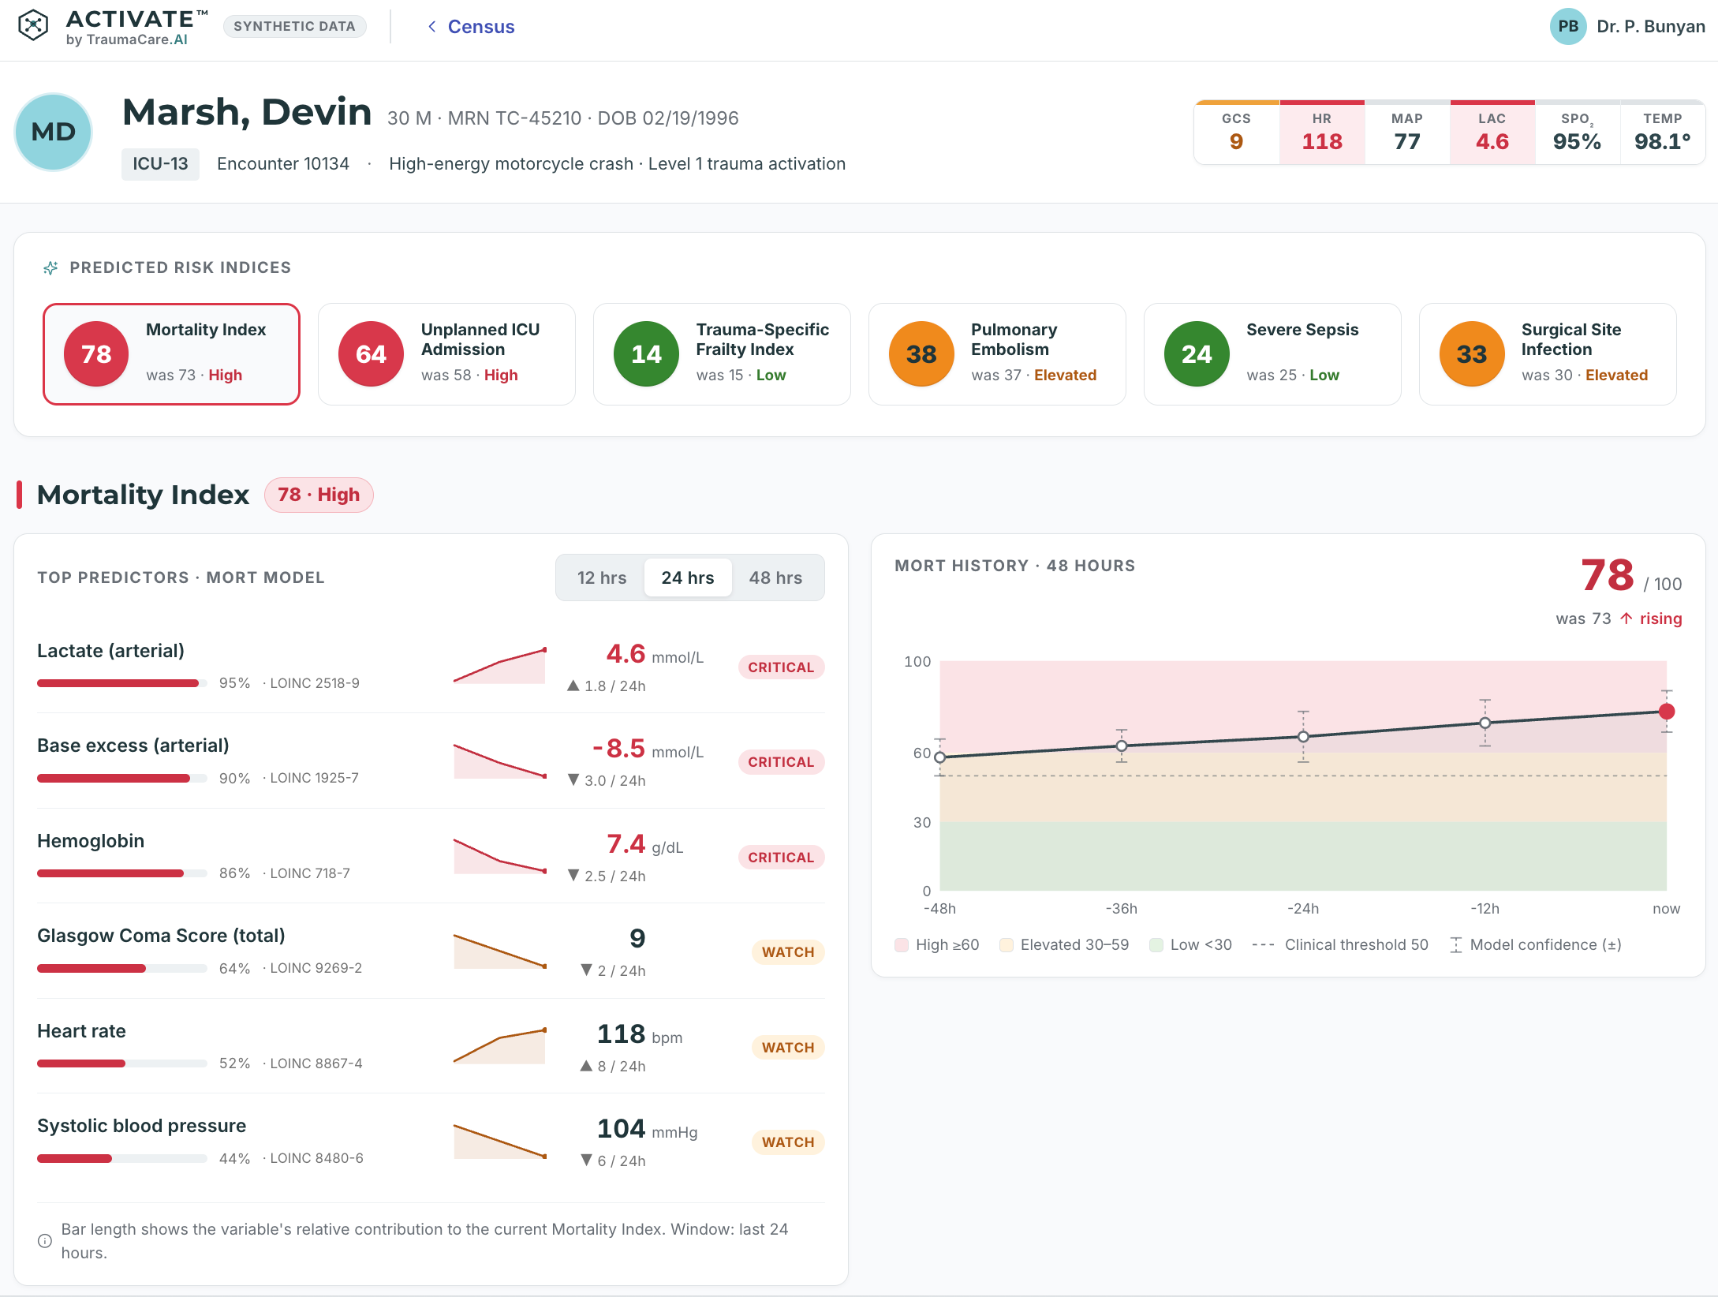This screenshot has width=1718, height=1297.
Task: Click the Systolic blood pressure title
Action: click(141, 1126)
